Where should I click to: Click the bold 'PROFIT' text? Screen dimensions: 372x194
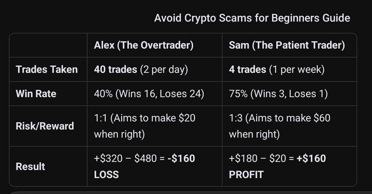[x=246, y=174]
